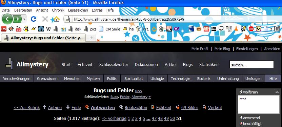Open the RSS feed link

138,91
